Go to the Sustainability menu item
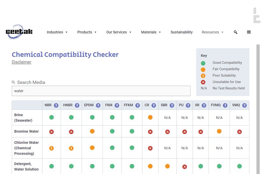270x174 pixels. [181, 32]
